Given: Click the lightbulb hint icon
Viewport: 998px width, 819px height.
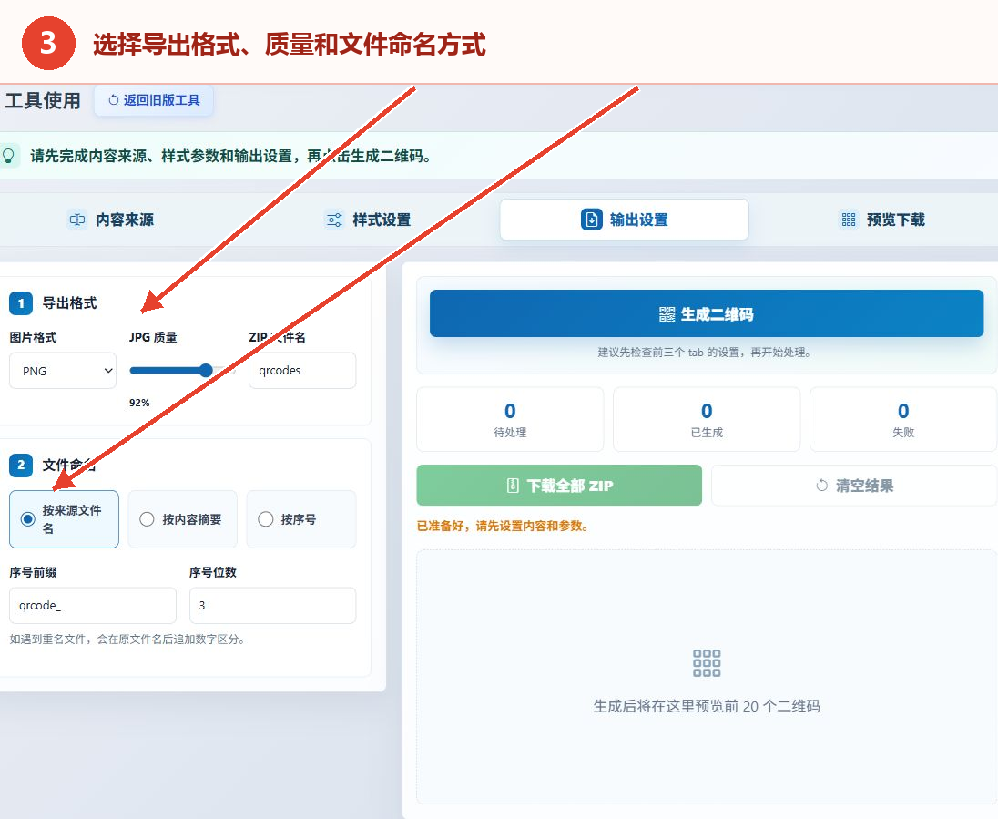Looking at the screenshot, I should (x=8, y=156).
